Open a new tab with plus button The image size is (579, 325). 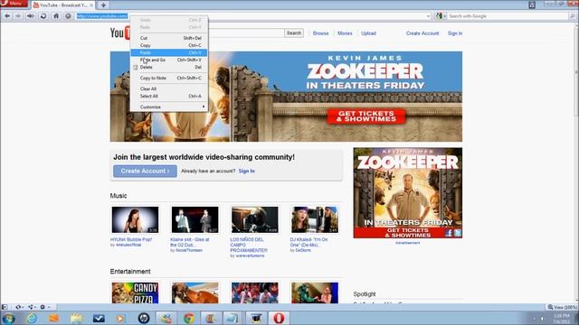point(103,5)
